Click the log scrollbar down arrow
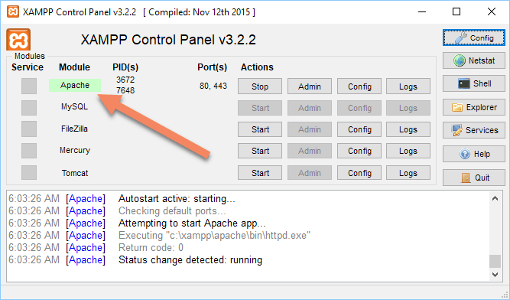Screen dimensions: 510x300 pos(495,275)
